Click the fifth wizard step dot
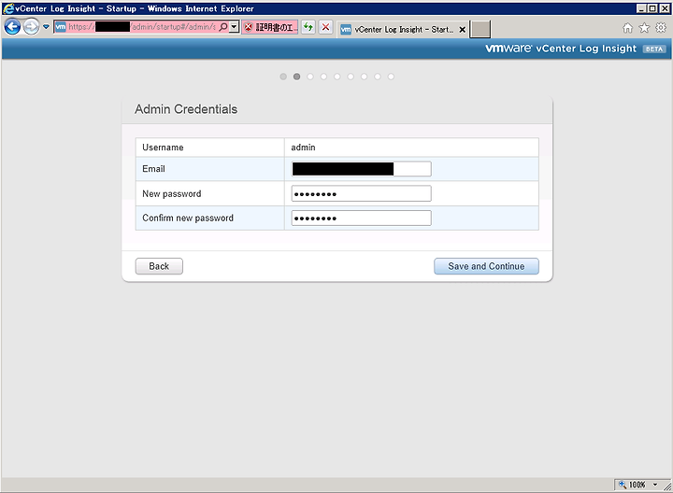Screen dimensions: 673x493 [x=336, y=77]
